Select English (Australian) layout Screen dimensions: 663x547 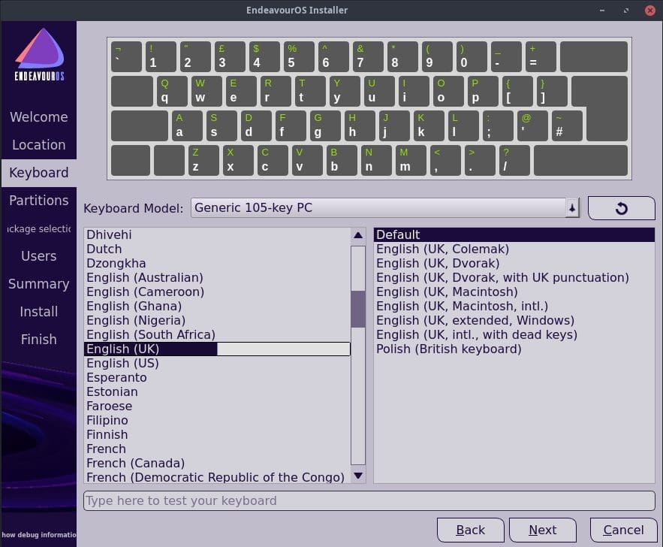coord(217,277)
